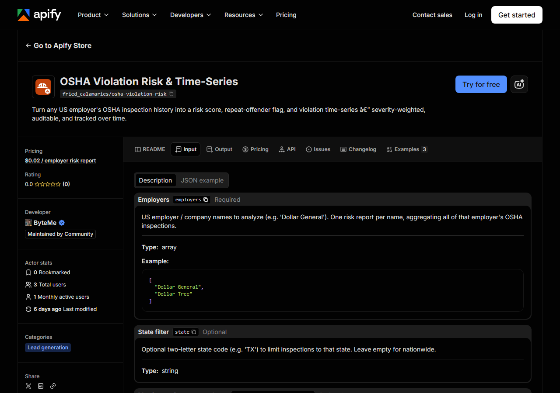Image resolution: width=560 pixels, height=393 pixels.
Task: Click the OSHA actor hard-hat icon
Action: (x=43, y=87)
